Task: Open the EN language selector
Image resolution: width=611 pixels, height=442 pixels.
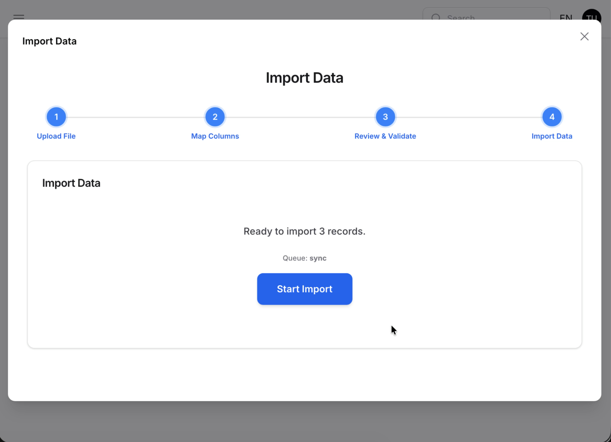Action: click(566, 18)
